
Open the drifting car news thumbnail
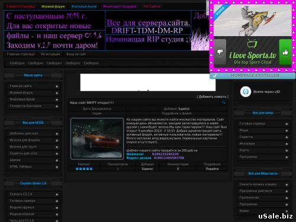(97, 139)
